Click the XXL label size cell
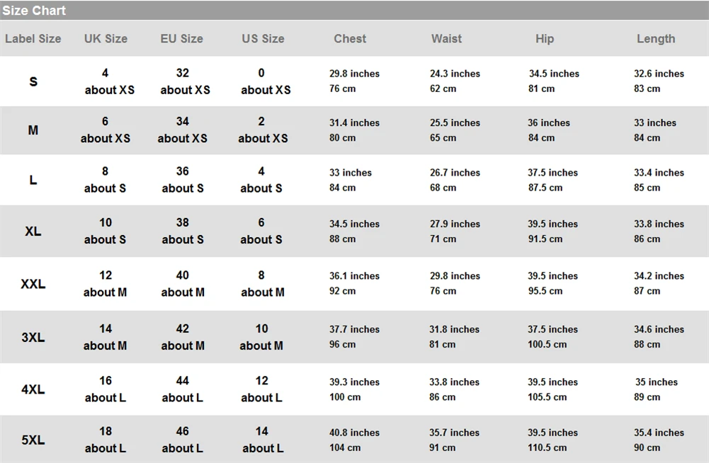 pos(33,284)
